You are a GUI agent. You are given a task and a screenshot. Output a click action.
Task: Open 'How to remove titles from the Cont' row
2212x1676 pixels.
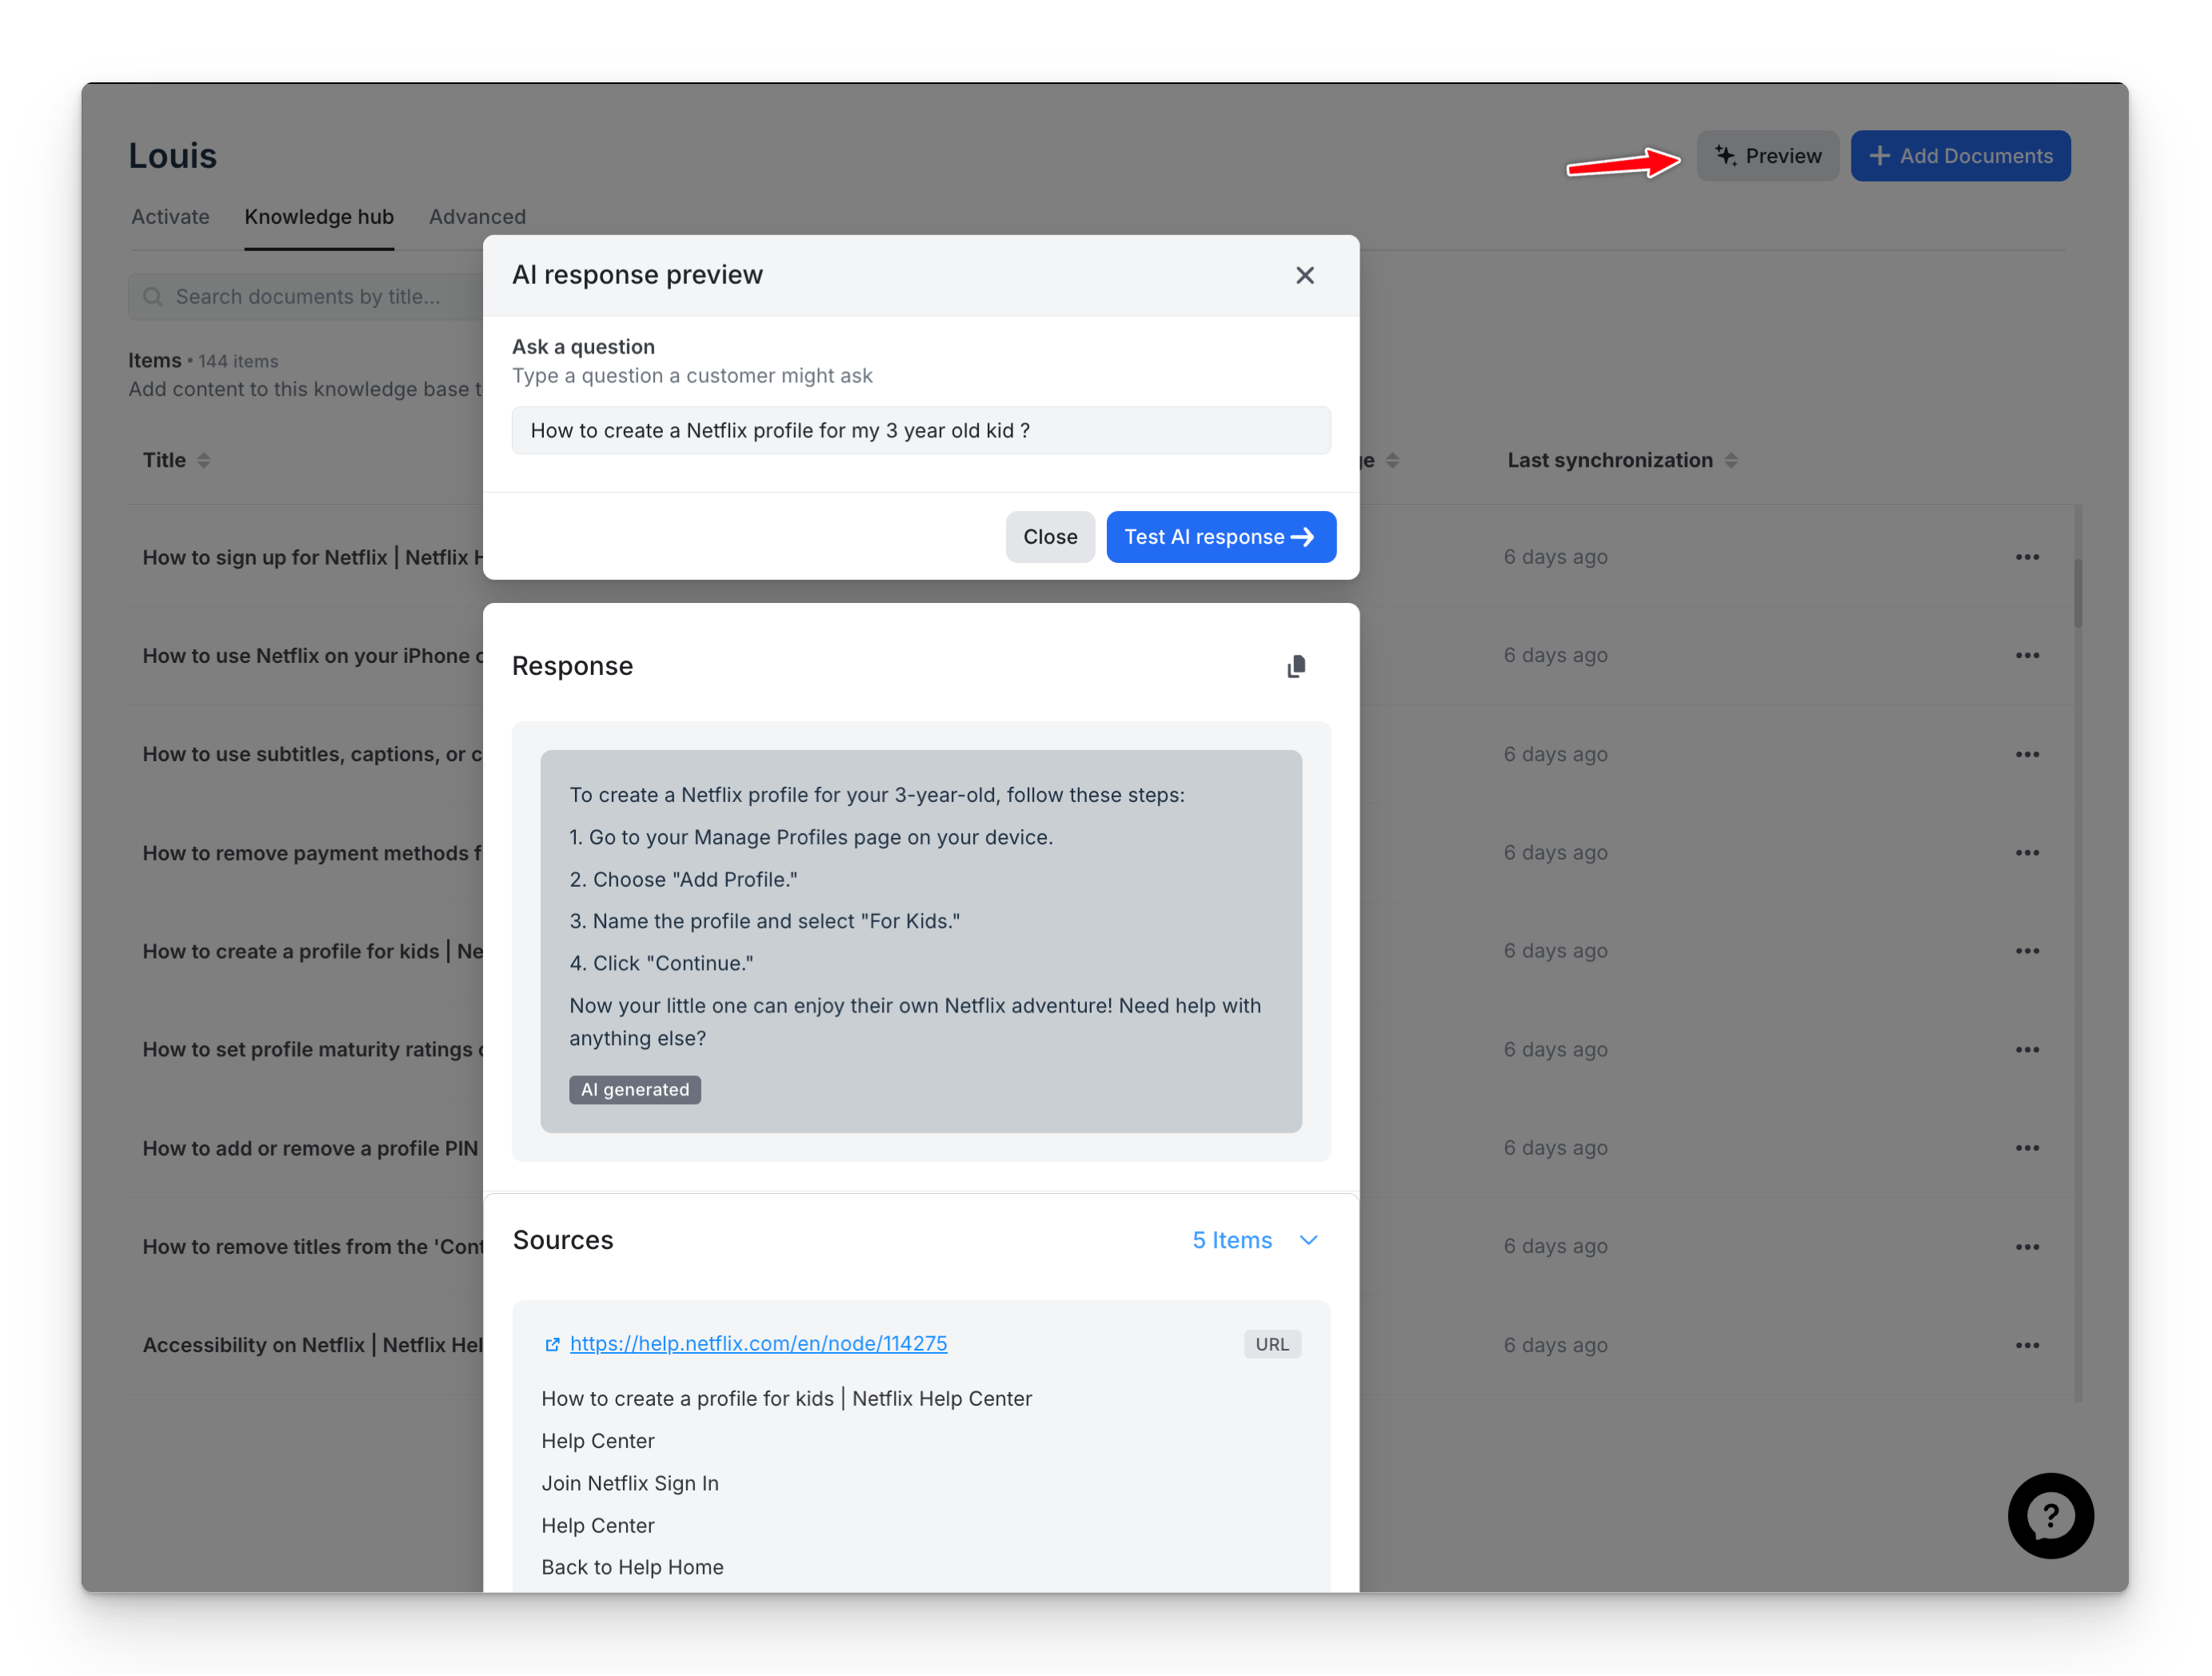(x=313, y=1246)
